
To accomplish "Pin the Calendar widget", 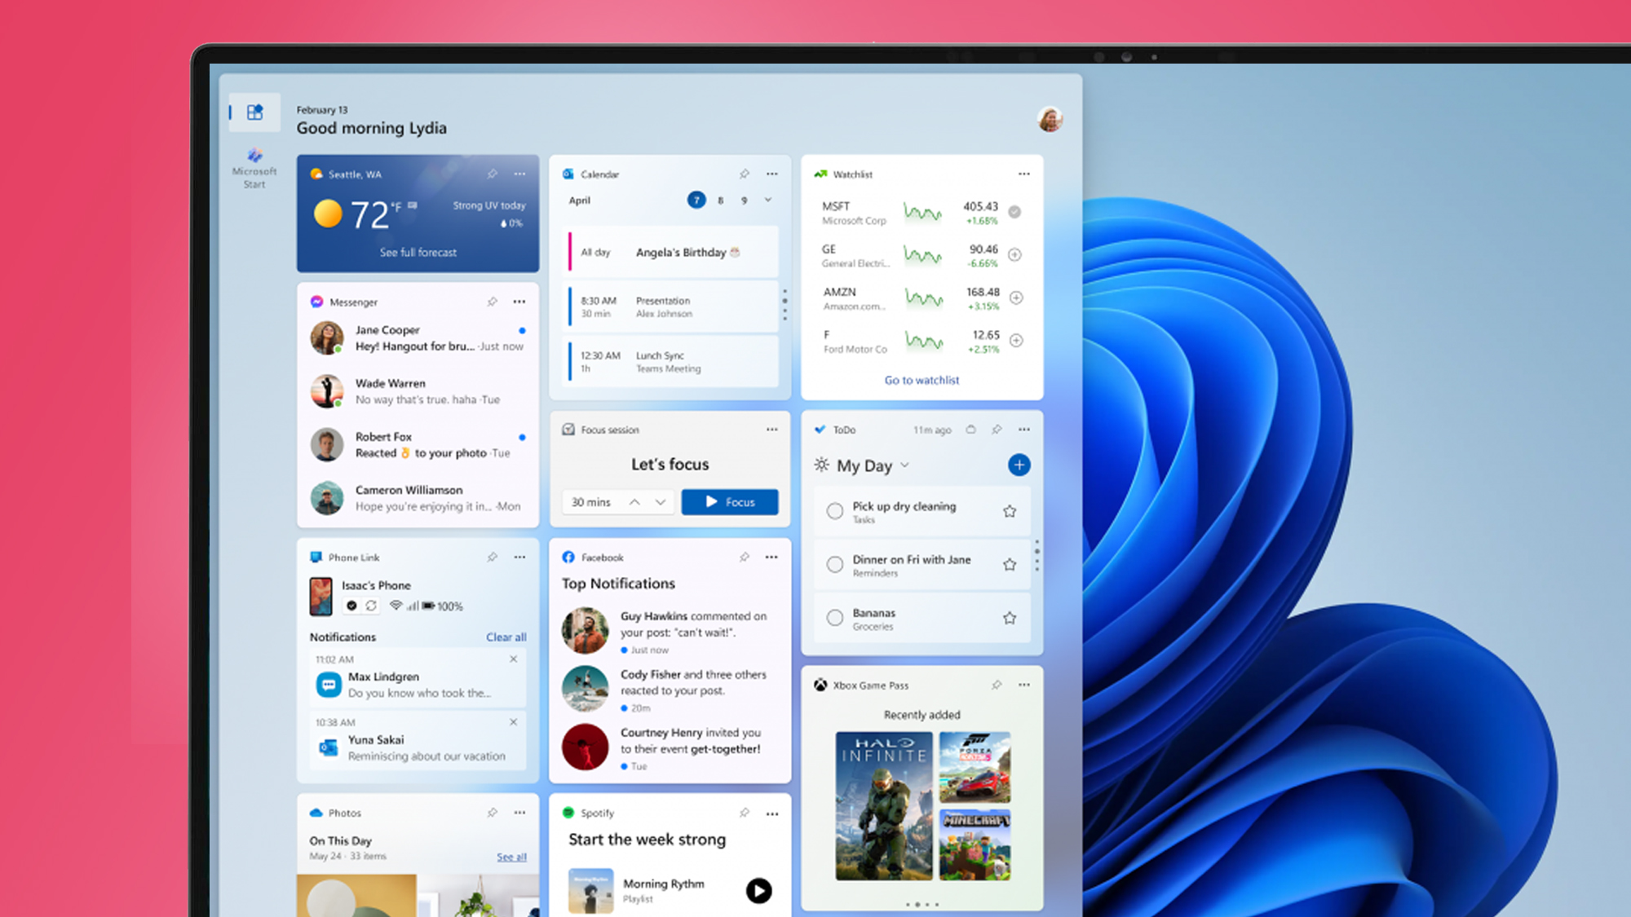I will 744,174.
